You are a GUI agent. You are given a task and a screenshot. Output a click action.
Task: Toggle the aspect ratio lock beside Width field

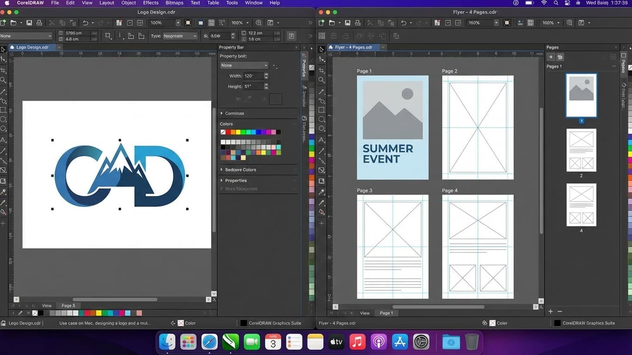[275, 67]
